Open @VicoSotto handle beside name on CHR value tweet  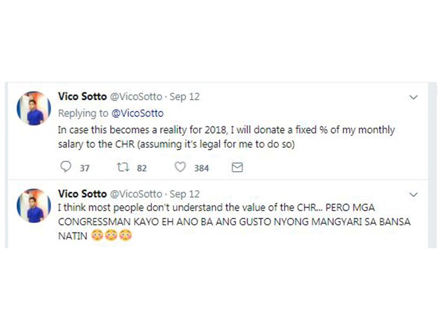(x=135, y=194)
